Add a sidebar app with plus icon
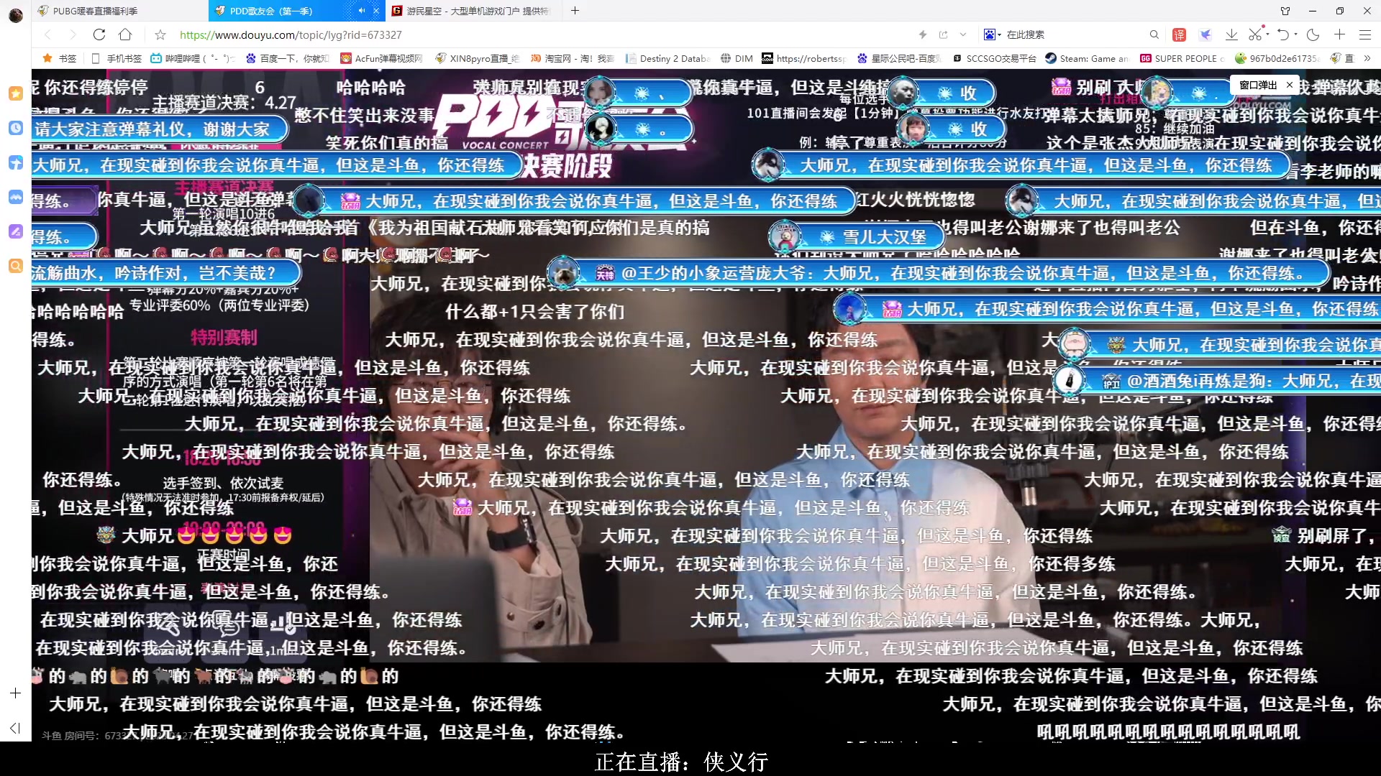The width and height of the screenshot is (1381, 776). [x=15, y=693]
